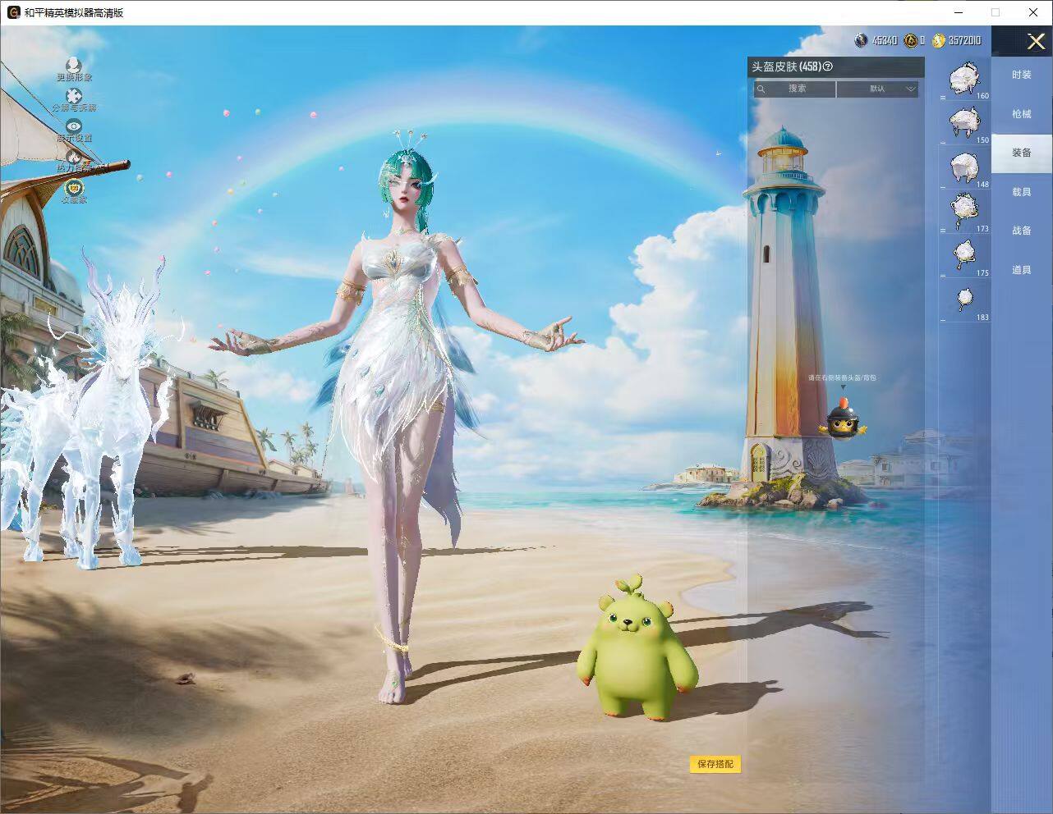Expand the 默认 sort dropdown
1053x814 pixels.
[877, 89]
